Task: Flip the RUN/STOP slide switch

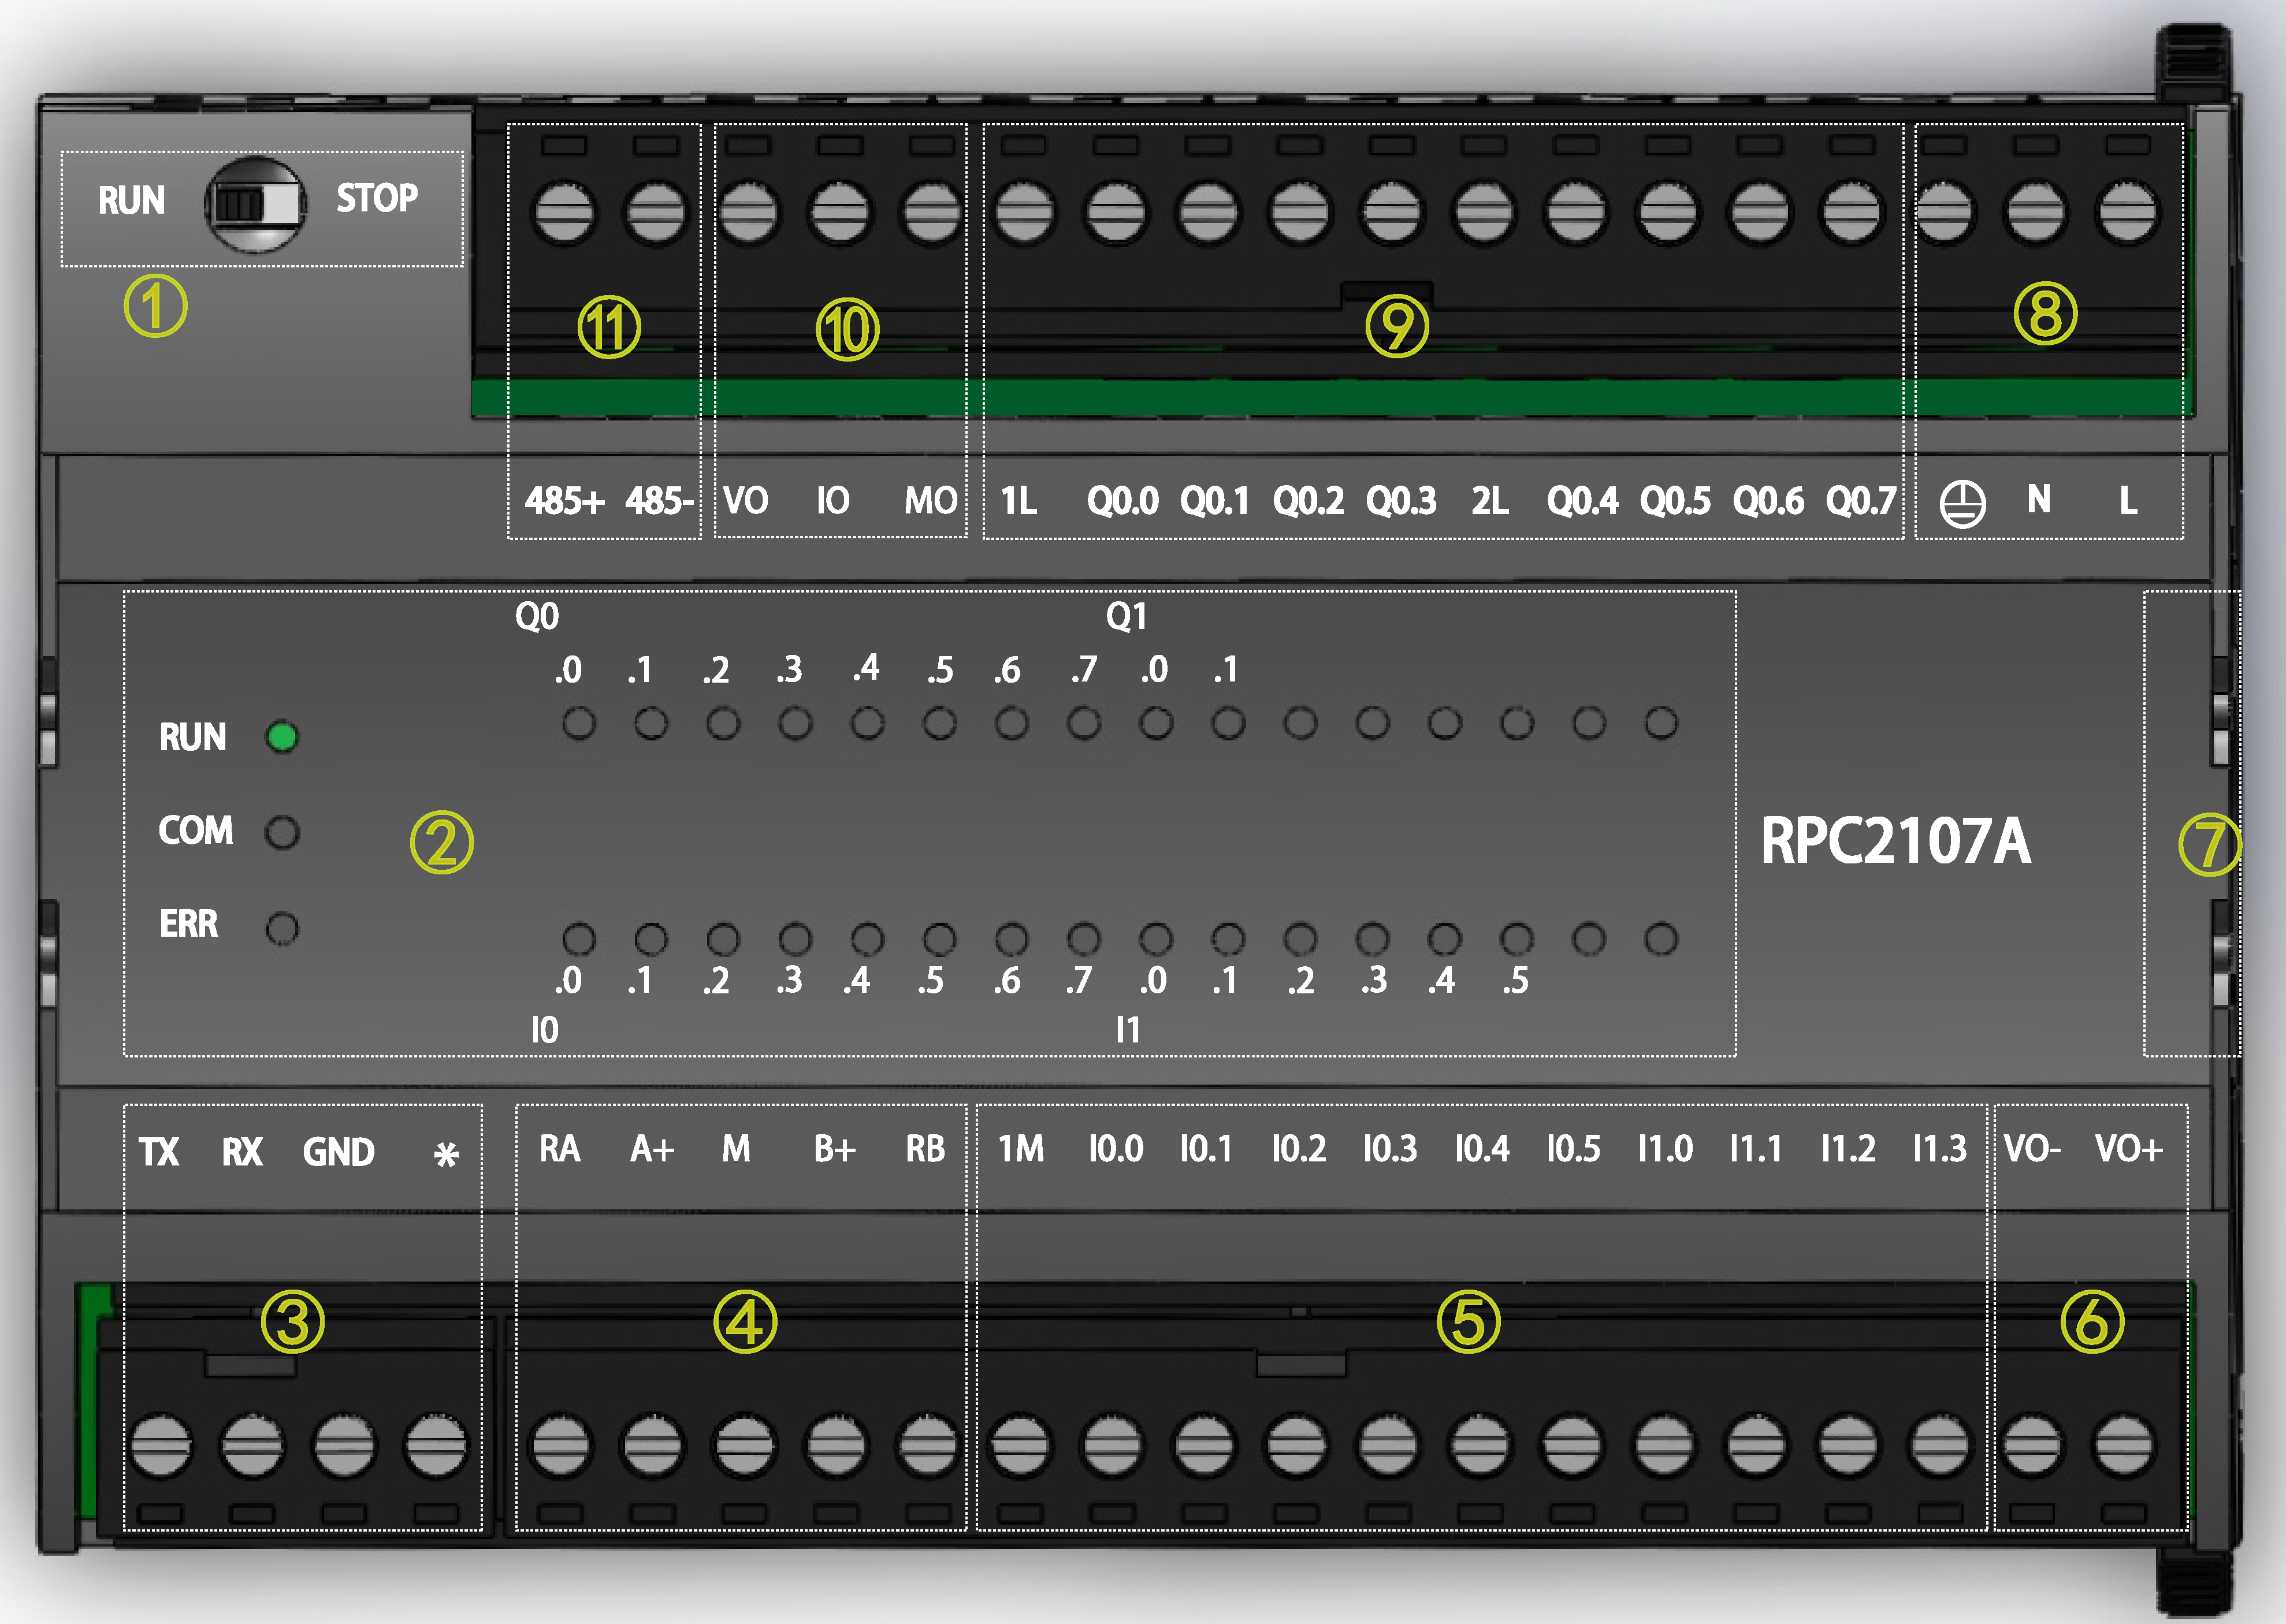Action: pyautogui.click(x=256, y=204)
